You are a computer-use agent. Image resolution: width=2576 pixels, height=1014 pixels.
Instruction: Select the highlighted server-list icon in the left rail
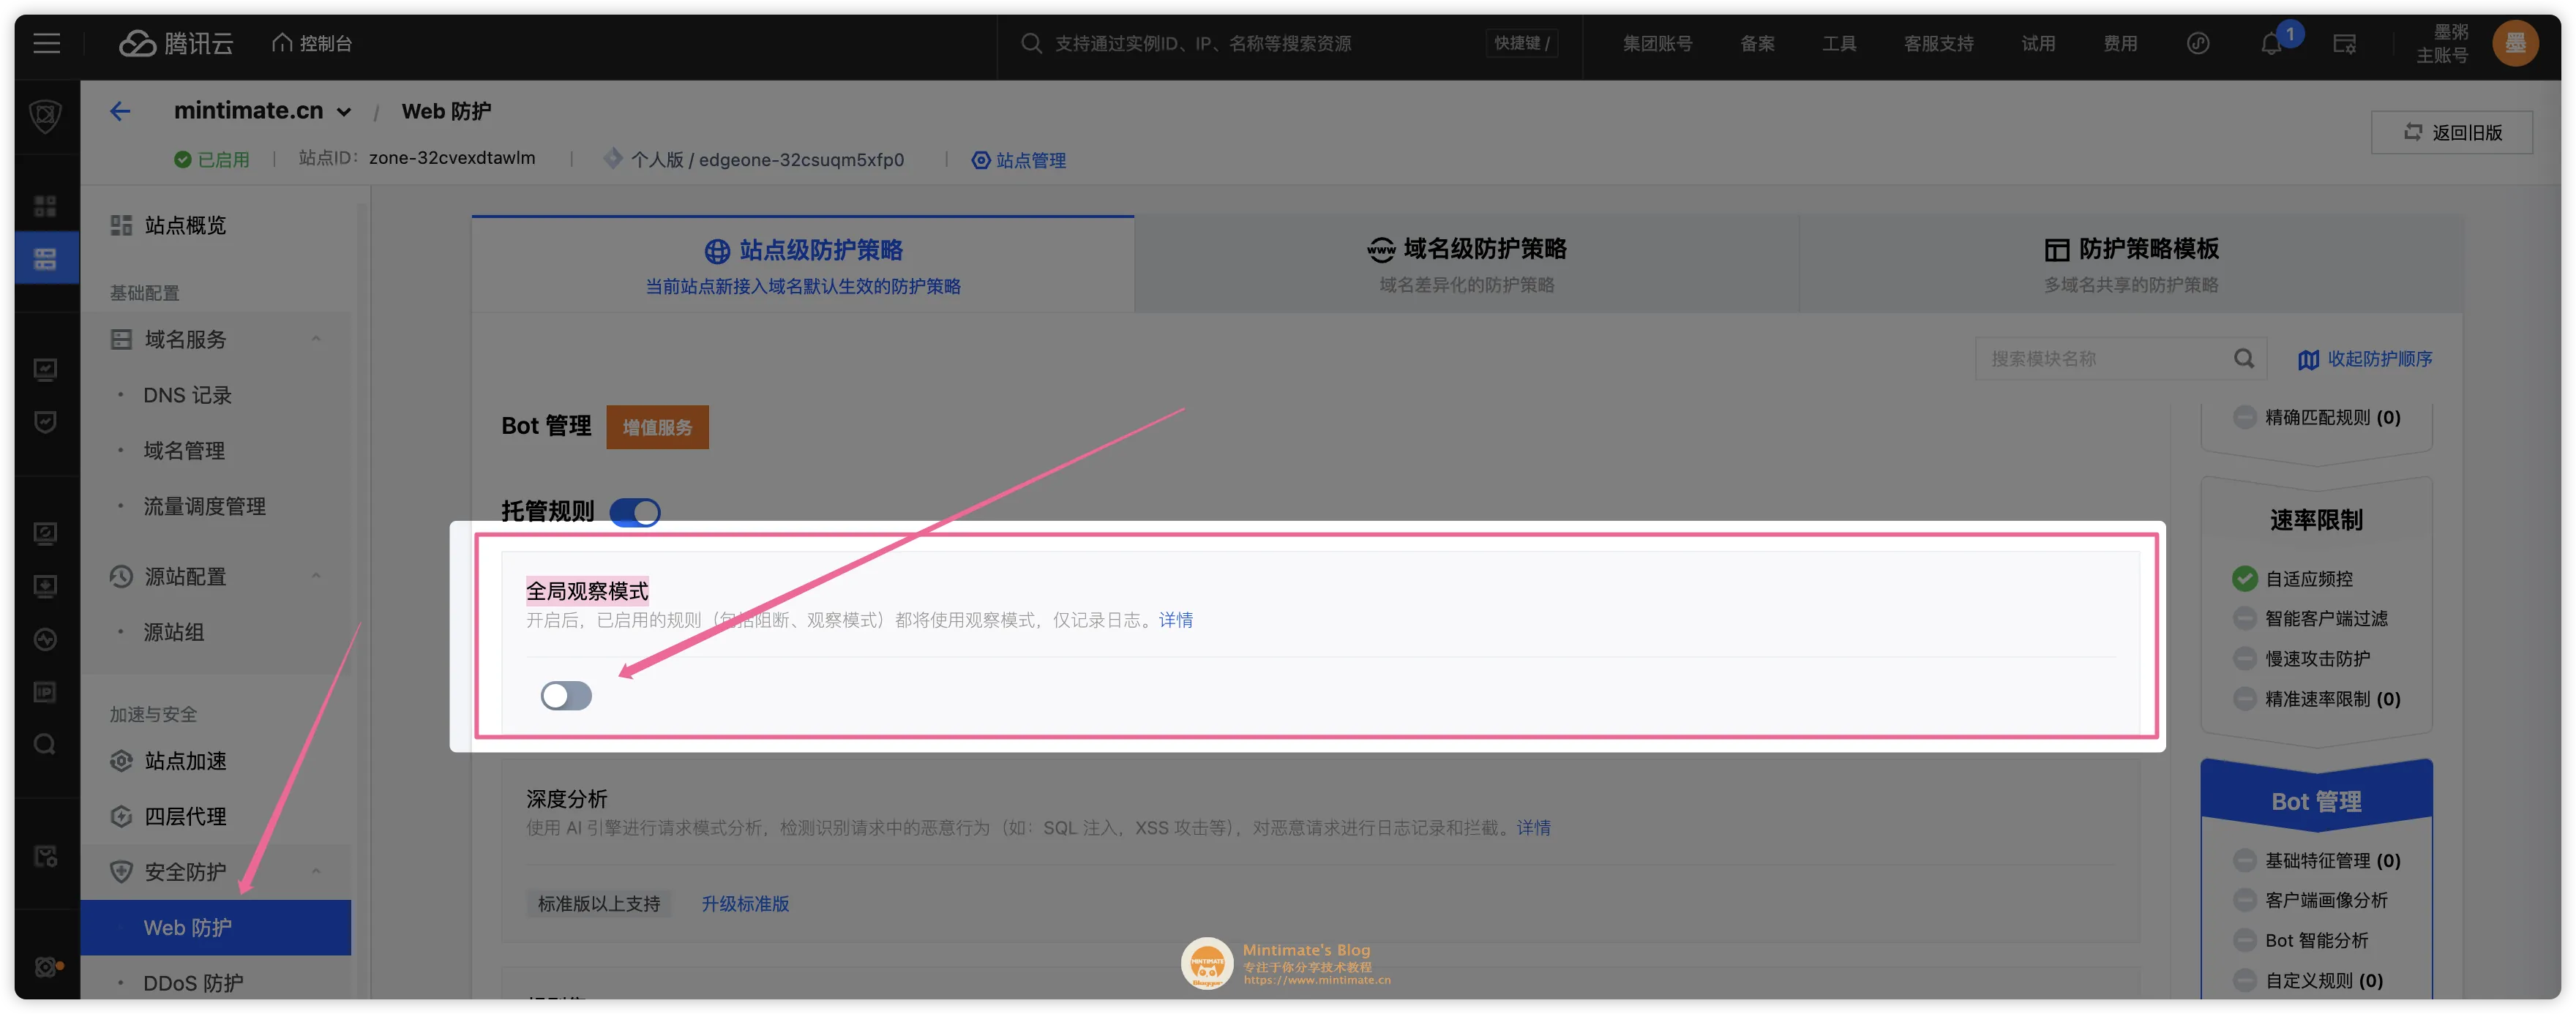[45, 259]
